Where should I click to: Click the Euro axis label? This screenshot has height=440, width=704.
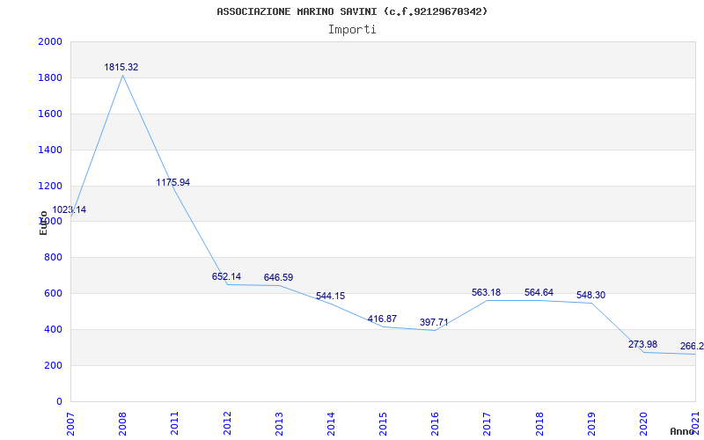[x=43, y=223]
